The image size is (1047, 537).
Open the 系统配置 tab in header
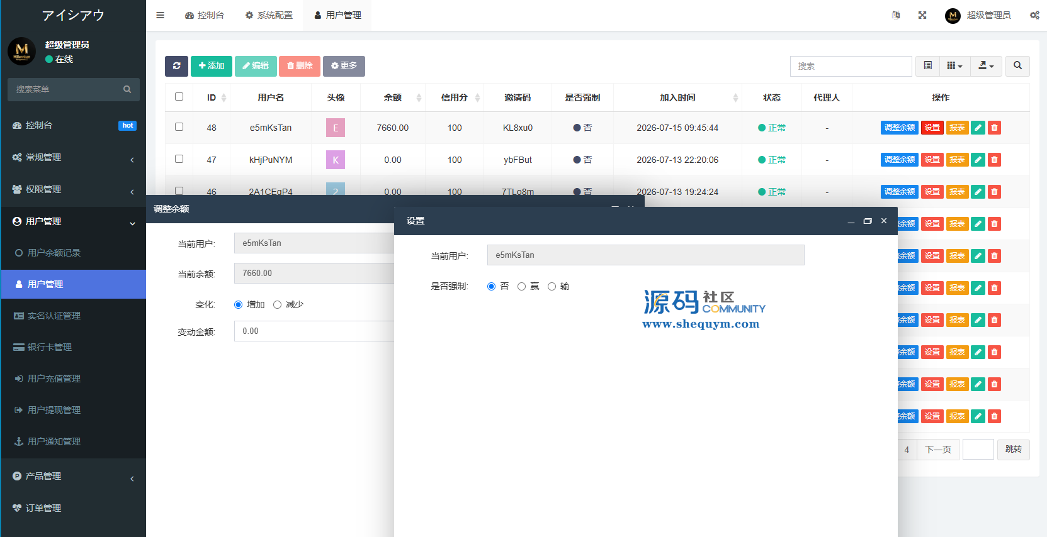[x=269, y=15]
